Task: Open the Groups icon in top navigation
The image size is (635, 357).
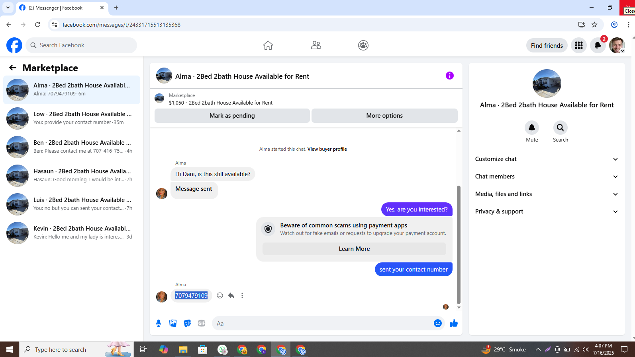Action: click(363, 45)
